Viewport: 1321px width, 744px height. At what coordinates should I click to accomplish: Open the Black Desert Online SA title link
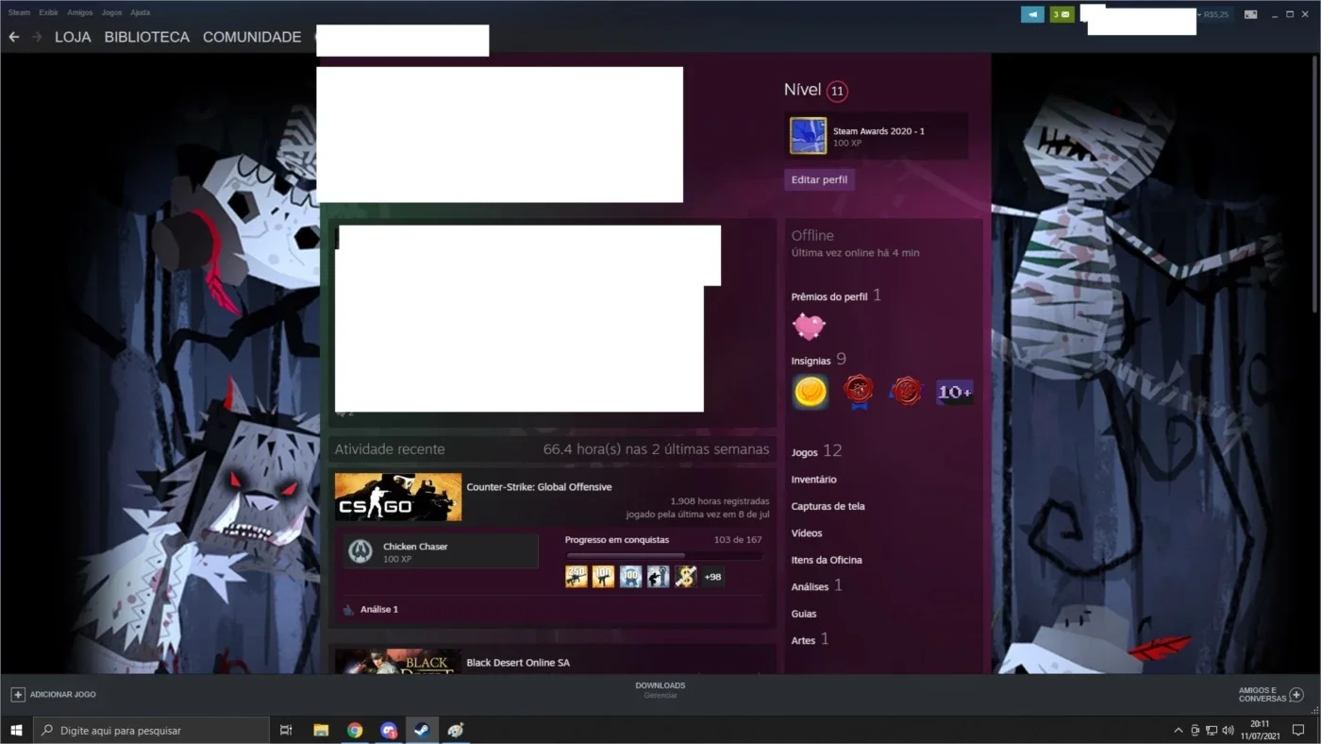518,663
